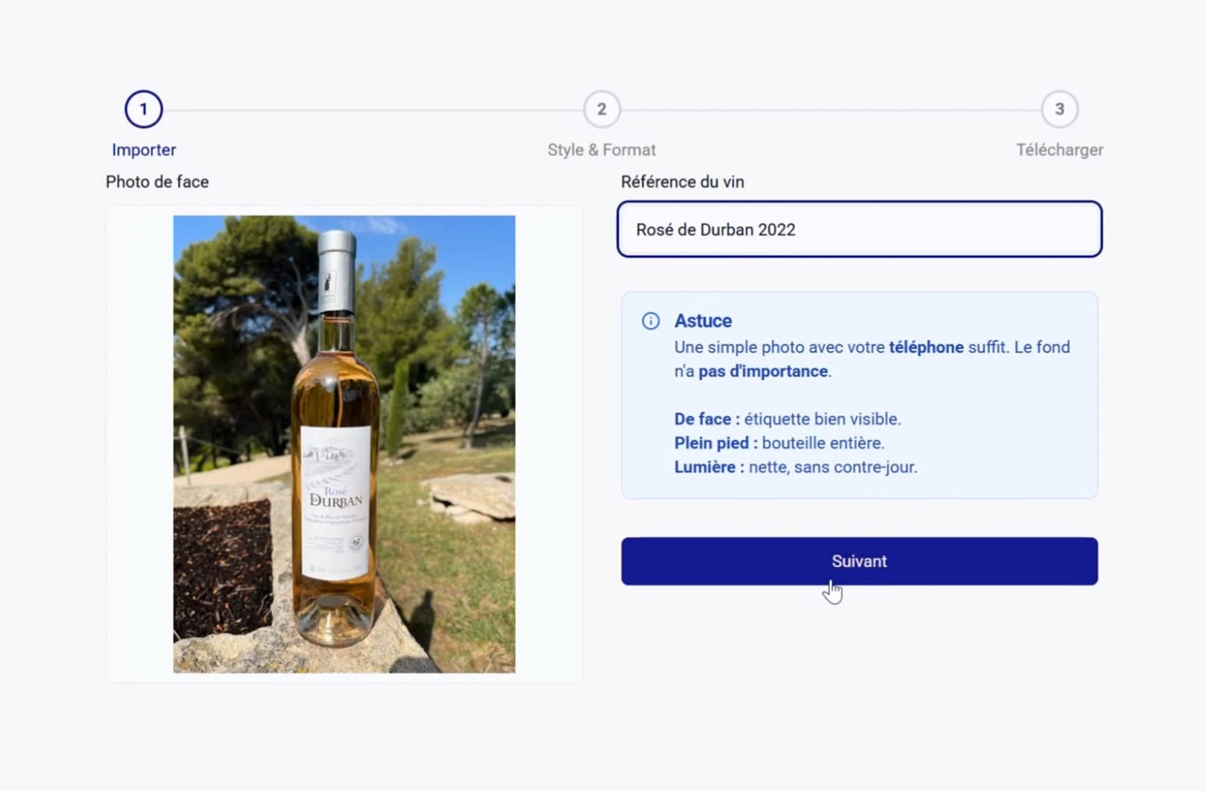Viewport: 1206px width, 791px height.
Task: Select the numbered circle above Télécharger
Action: [x=1061, y=108]
